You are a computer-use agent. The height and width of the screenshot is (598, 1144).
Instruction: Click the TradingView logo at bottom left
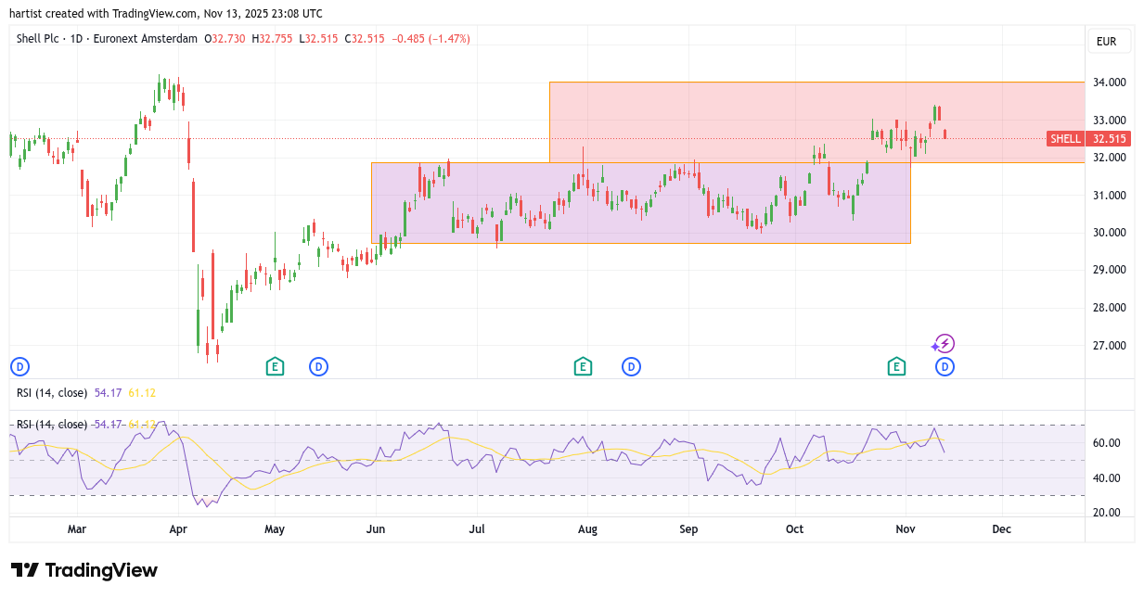[x=84, y=570]
